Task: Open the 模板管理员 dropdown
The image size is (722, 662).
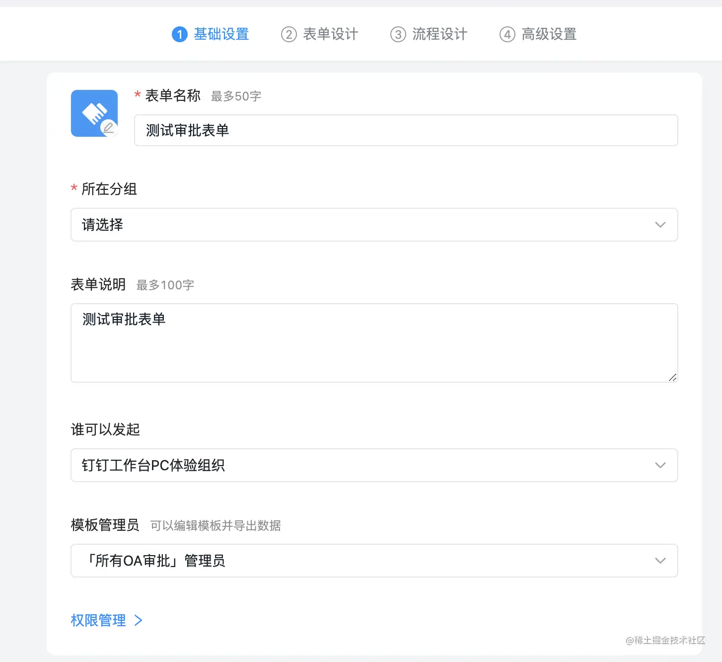Action: (374, 561)
